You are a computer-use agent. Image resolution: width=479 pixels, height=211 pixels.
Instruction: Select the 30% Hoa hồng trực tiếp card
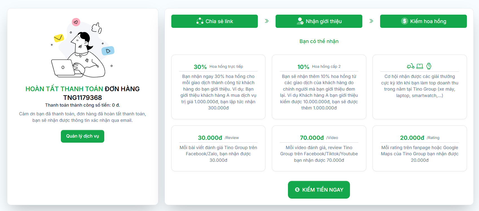(218, 87)
